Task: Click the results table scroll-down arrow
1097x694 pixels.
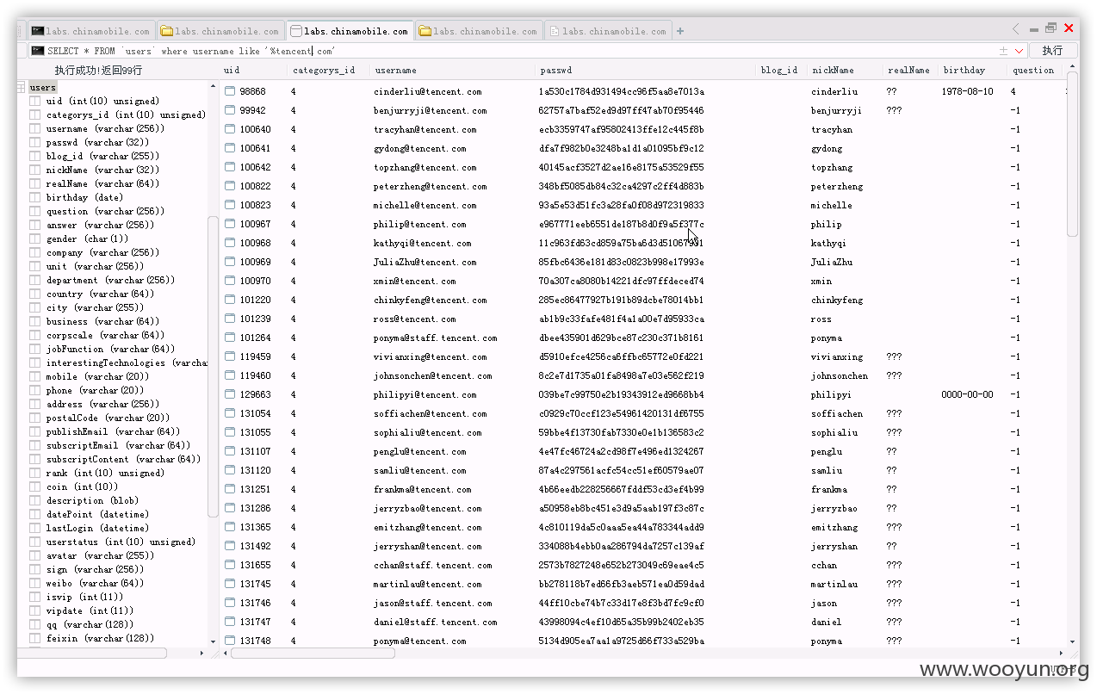Action: tap(1072, 641)
